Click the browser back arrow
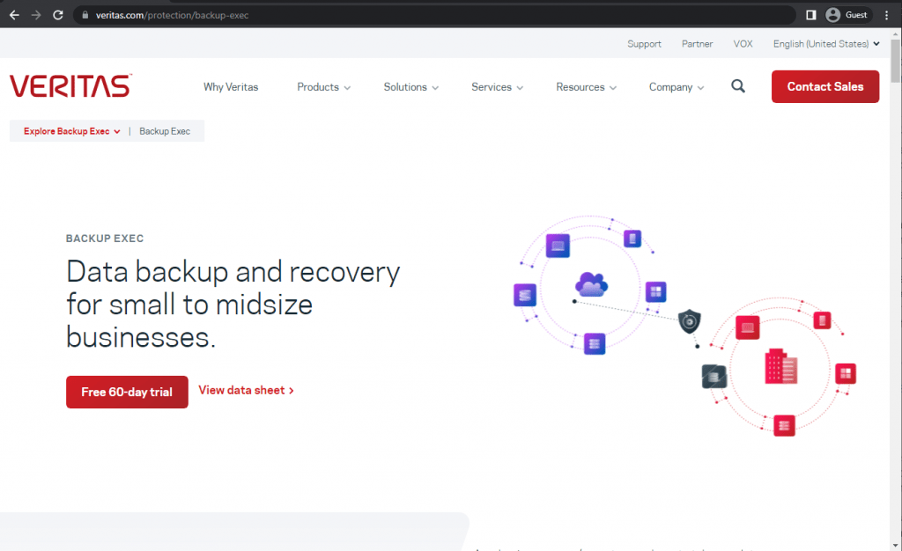 click(x=14, y=15)
